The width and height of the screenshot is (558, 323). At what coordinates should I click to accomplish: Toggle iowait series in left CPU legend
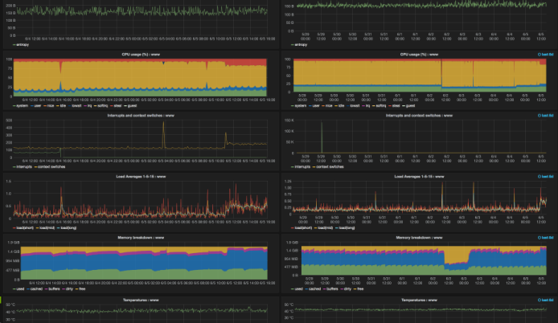[75, 105]
